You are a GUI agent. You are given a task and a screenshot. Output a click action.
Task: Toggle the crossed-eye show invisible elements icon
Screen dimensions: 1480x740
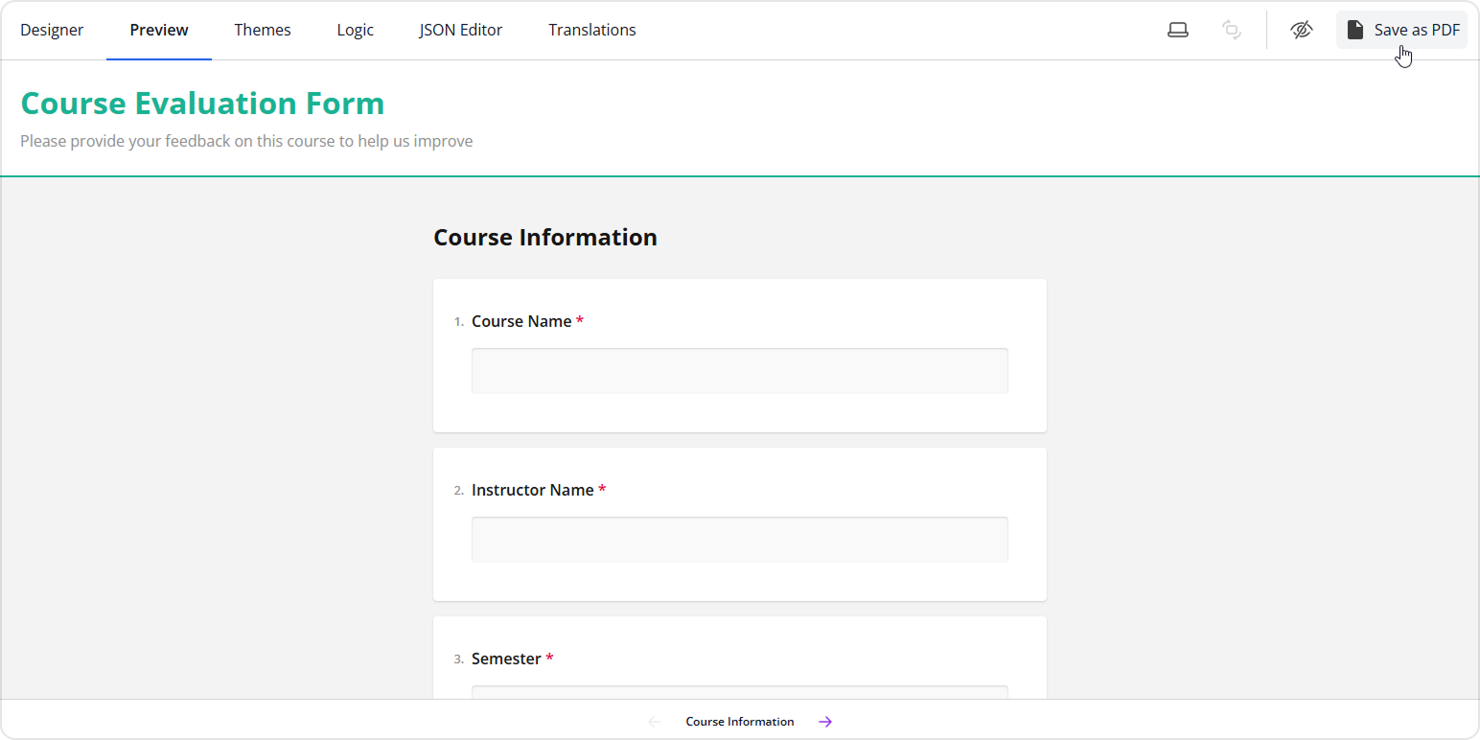(1301, 30)
